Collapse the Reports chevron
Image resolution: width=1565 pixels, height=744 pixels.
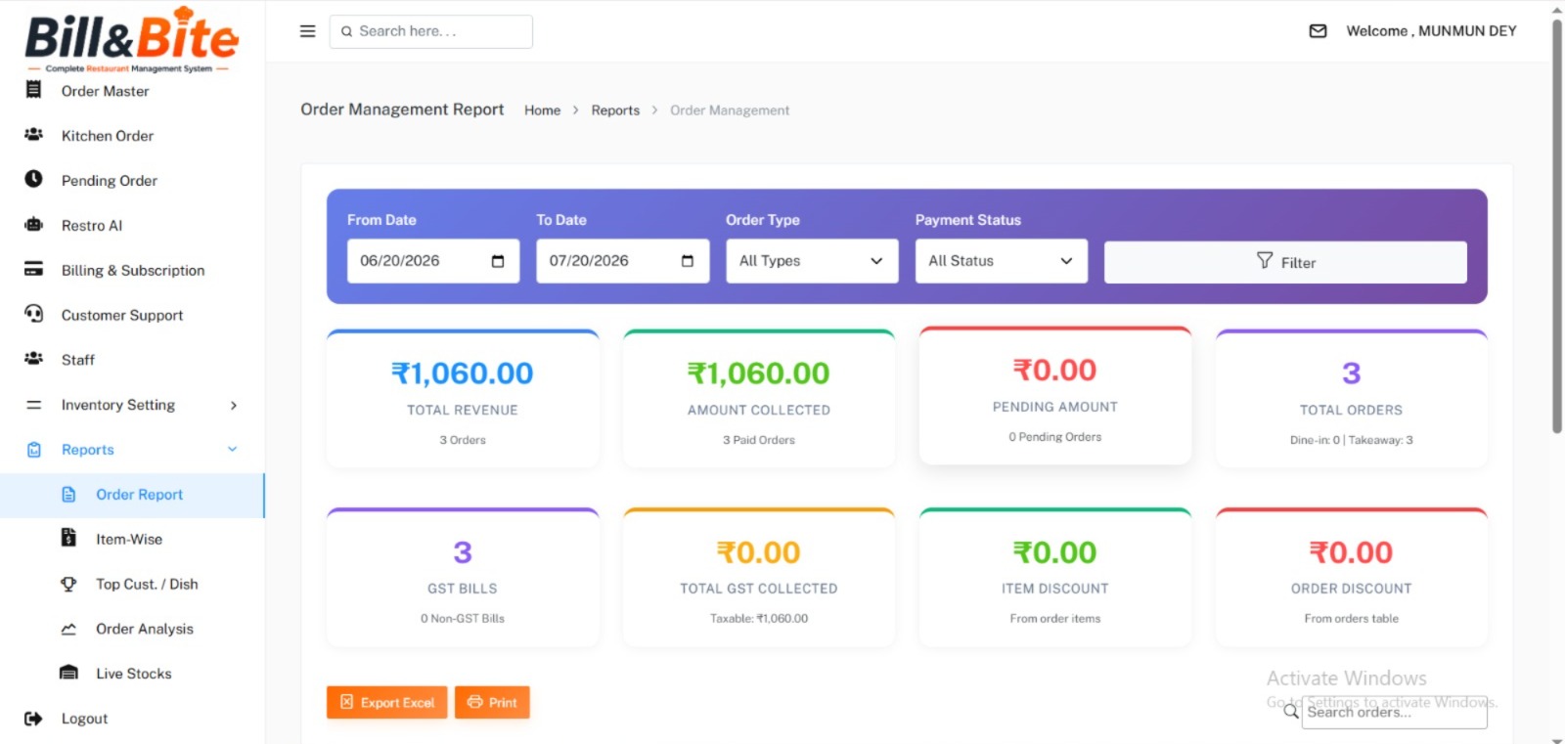tap(233, 450)
